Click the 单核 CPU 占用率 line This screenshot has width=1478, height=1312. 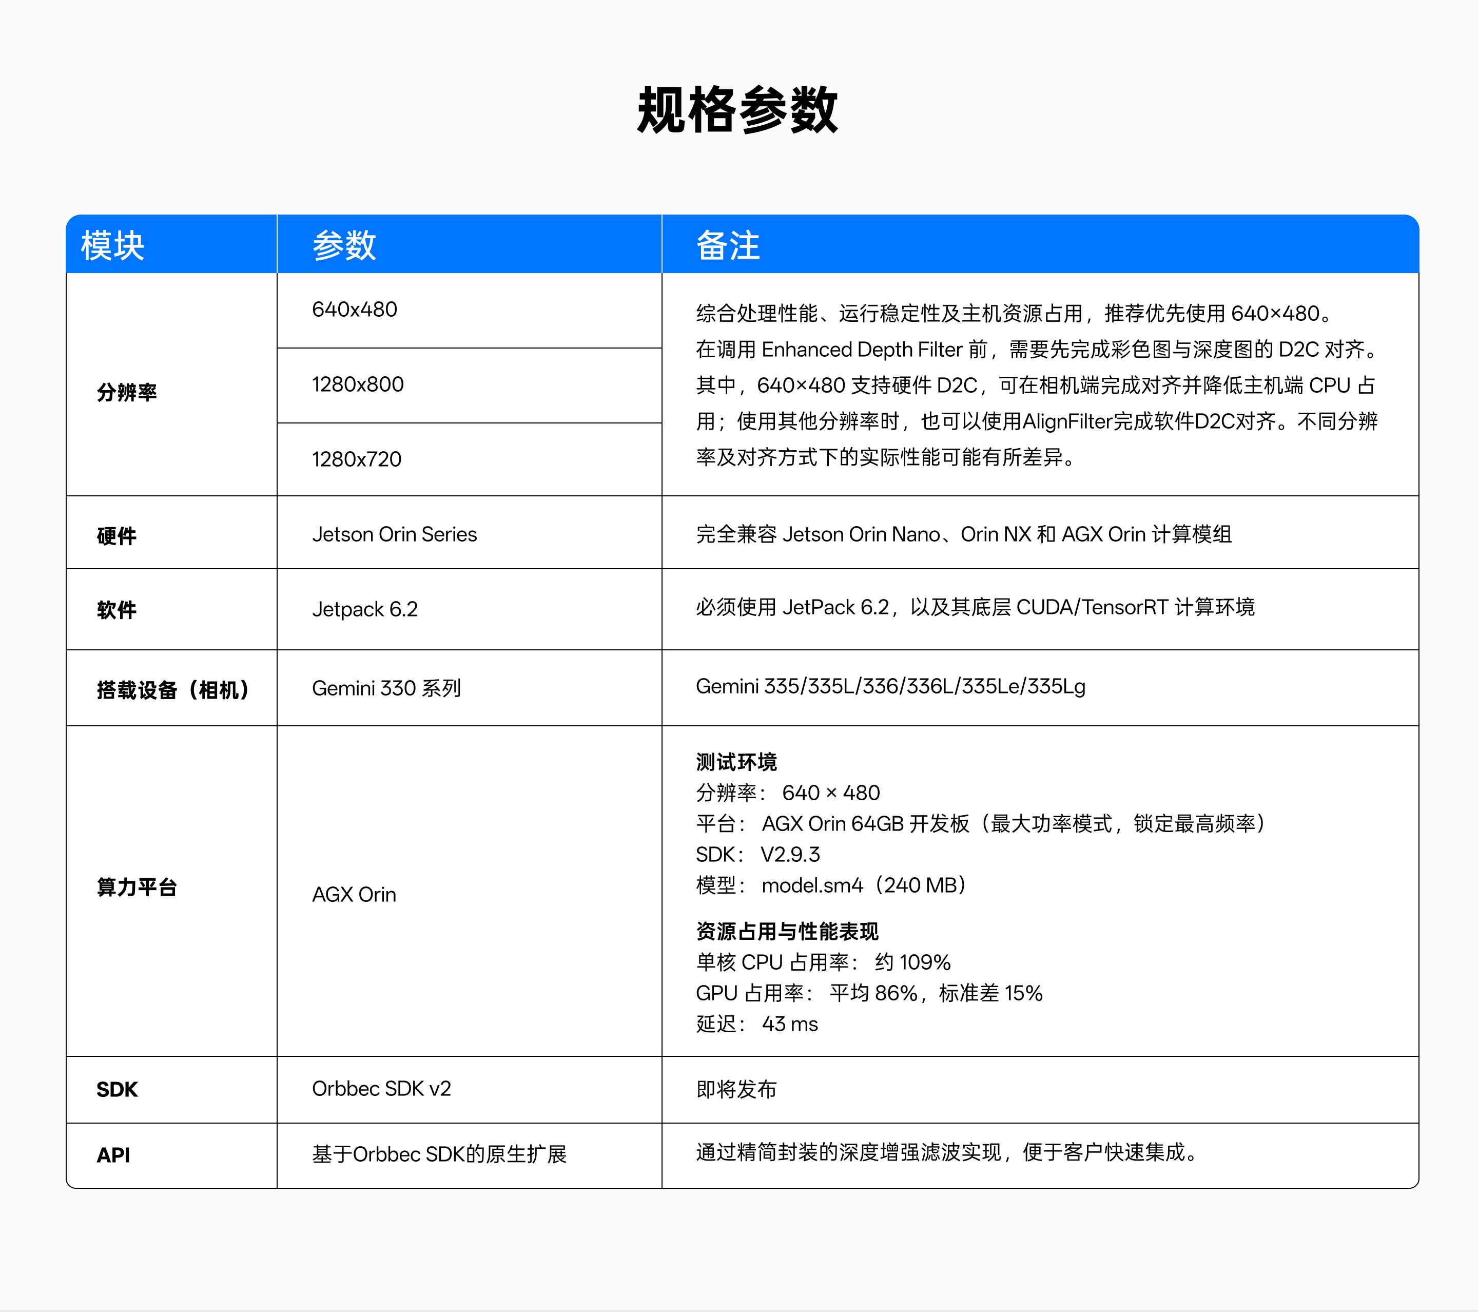(x=823, y=962)
